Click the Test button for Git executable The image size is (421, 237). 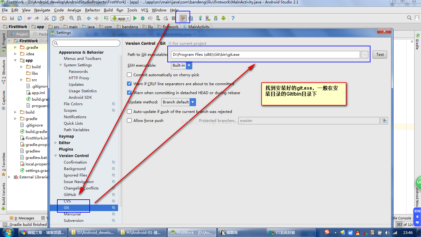380,55
